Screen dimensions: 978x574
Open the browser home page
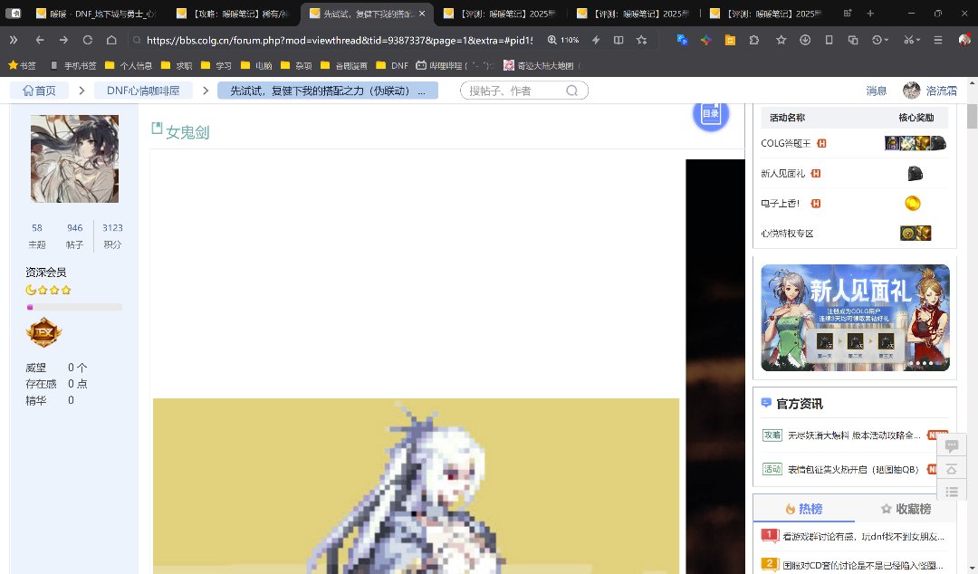click(111, 40)
